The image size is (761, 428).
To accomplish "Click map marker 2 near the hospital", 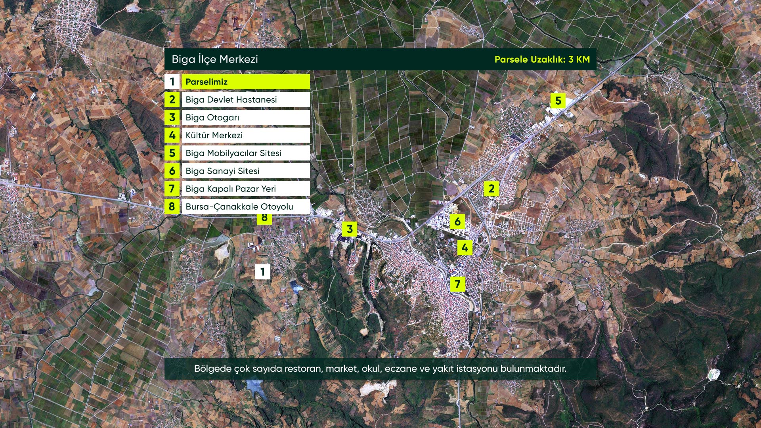I will (x=491, y=189).
